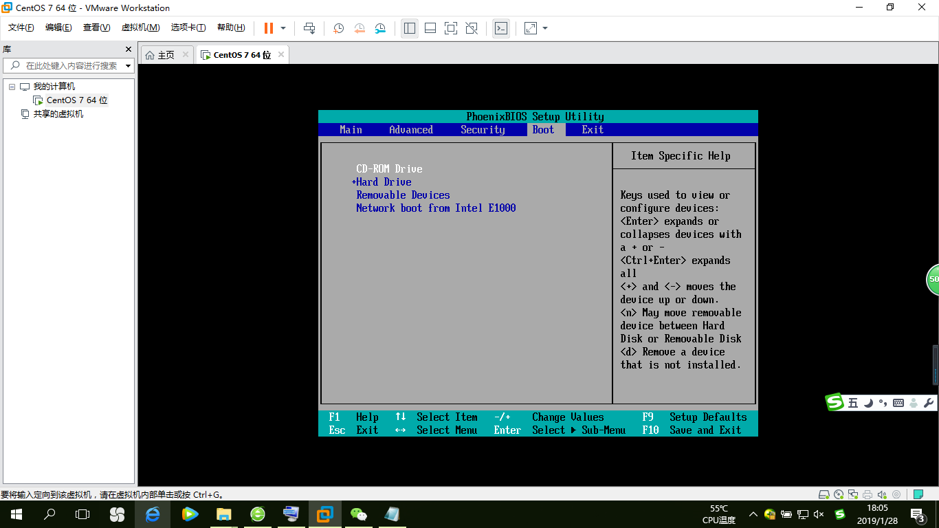Select BIOS Security menu
939x528 pixels.
coord(483,130)
